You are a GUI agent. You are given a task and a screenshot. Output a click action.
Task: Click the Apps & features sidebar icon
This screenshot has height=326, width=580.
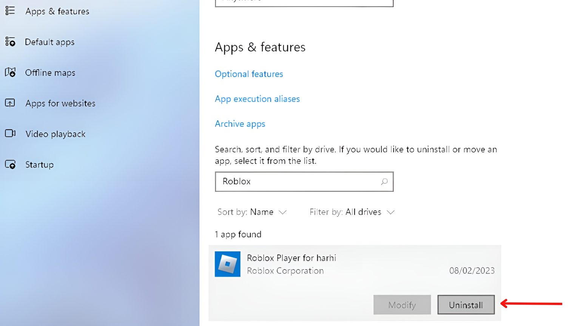pyautogui.click(x=10, y=11)
